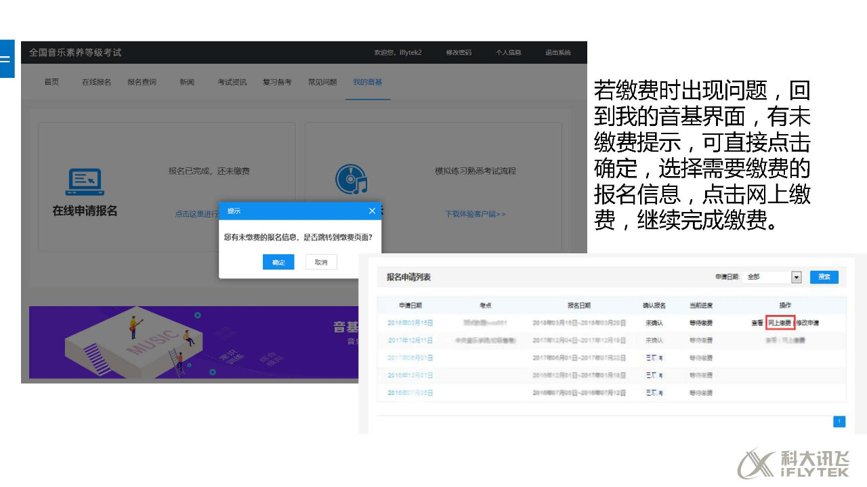Click the 在线申请报名 card title
This screenshot has width=867, height=487.
tap(85, 211)
